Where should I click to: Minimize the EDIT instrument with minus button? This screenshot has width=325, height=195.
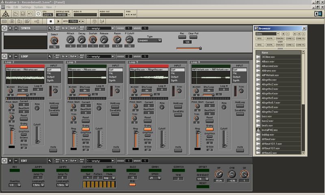[x=16, y=160]
